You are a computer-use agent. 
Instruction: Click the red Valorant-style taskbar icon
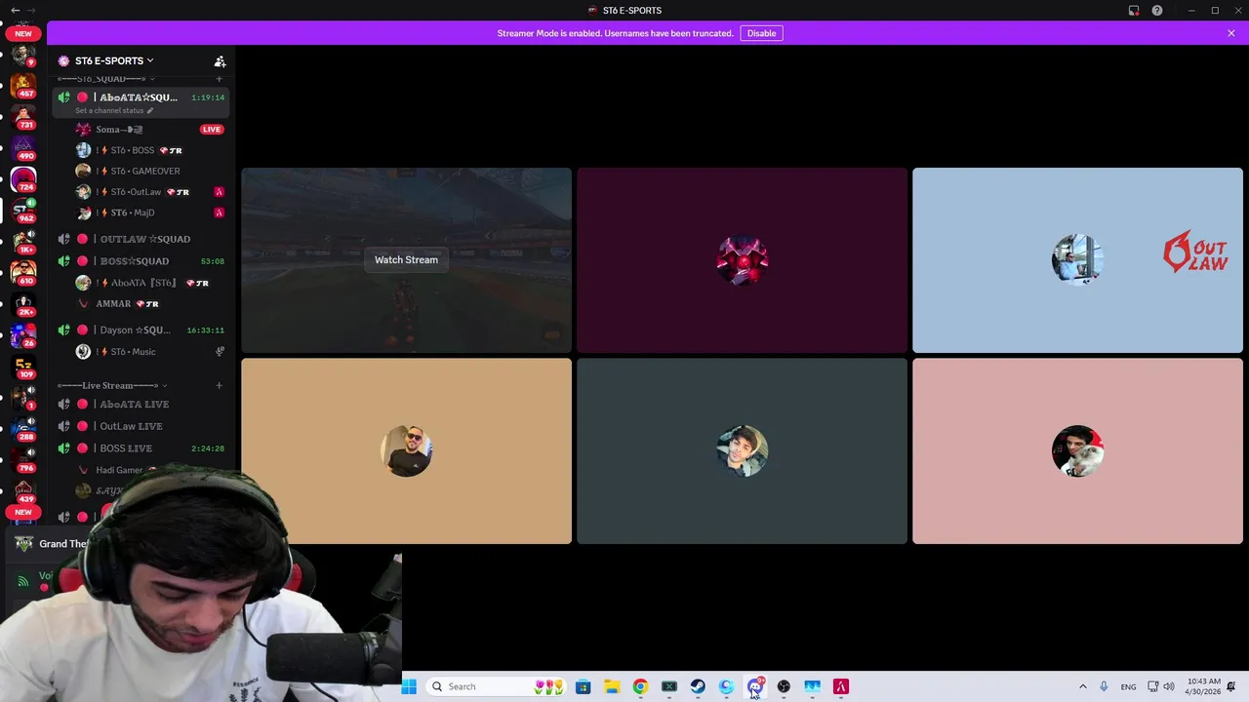coord(841,686)
